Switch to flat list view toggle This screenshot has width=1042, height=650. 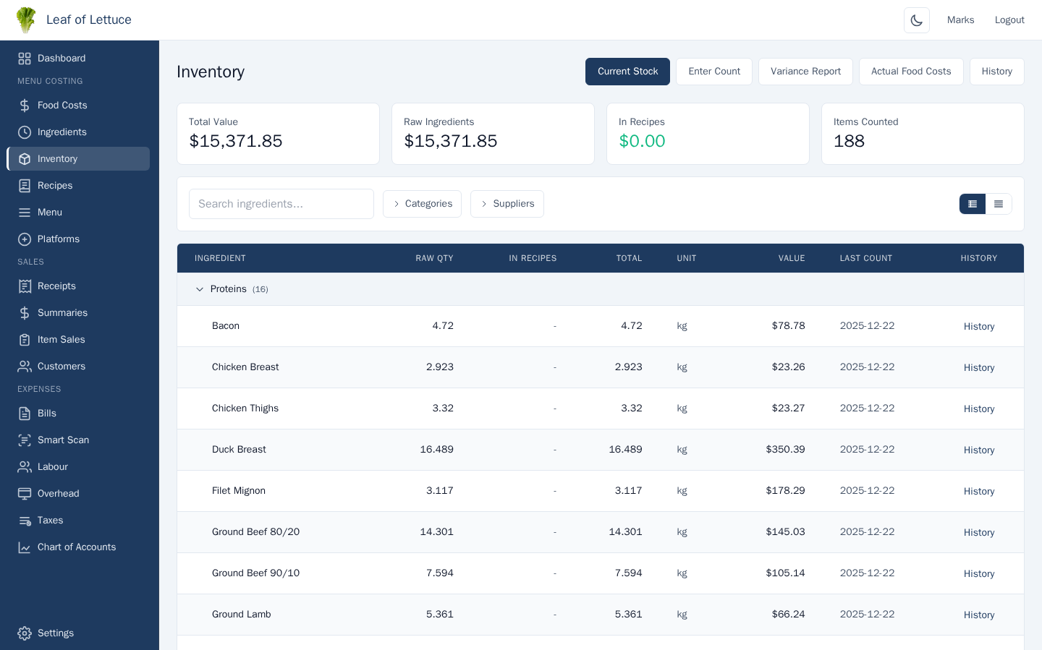pyautogui.click(x=999, y=204)
